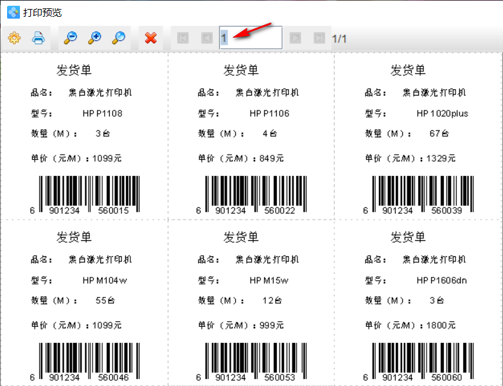Click the 1329元 unit price text
The image size is (503, 386).
coord(441,159)
